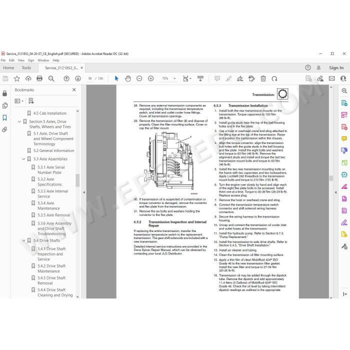
Task: Add document to starred favorites
Action: pyautogui.click(x=16, y=78)
